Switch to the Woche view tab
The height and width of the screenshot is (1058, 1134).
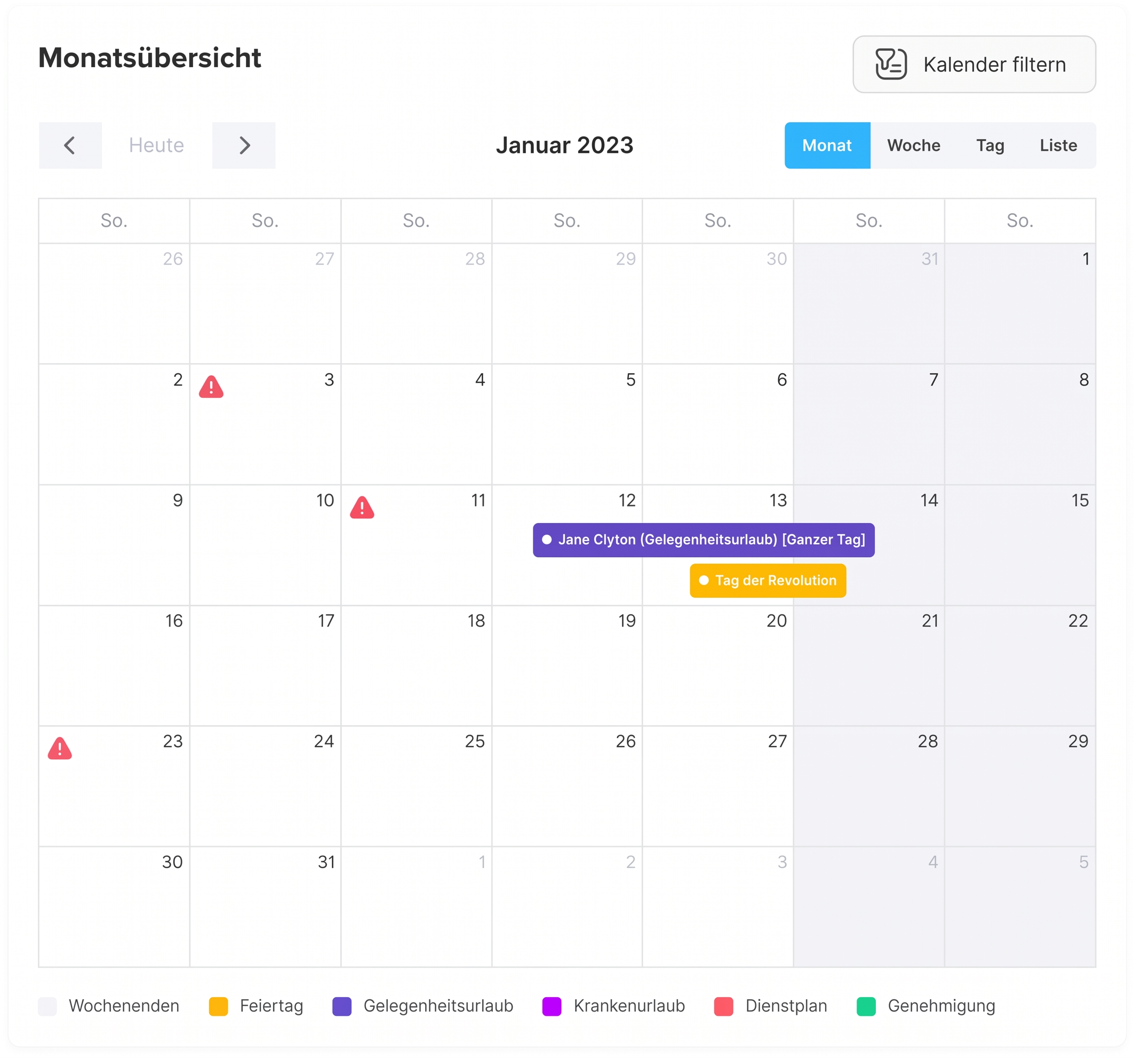click(913, 146)
